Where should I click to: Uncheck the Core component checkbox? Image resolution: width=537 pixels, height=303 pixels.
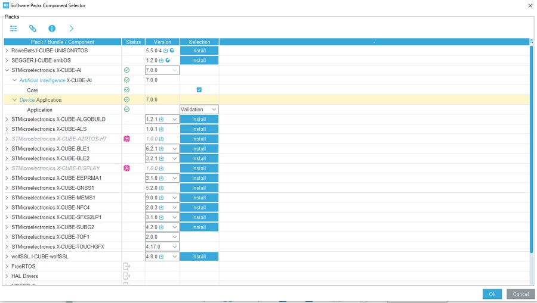pos(199,90)
